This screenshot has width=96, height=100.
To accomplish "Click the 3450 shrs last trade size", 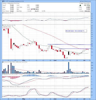I will tap(35, 9).
